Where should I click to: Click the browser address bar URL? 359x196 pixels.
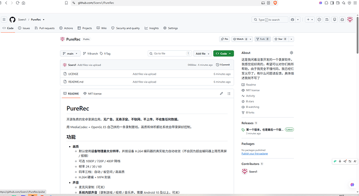[96, 3]
